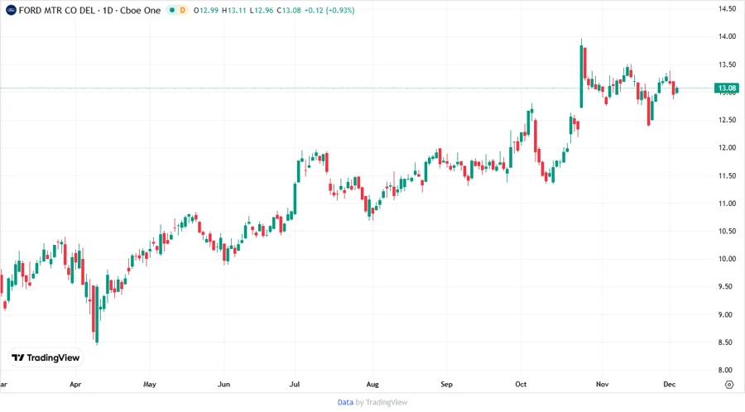Click the low value L12.96
The image size is (745, 412).
click(262, 10)
